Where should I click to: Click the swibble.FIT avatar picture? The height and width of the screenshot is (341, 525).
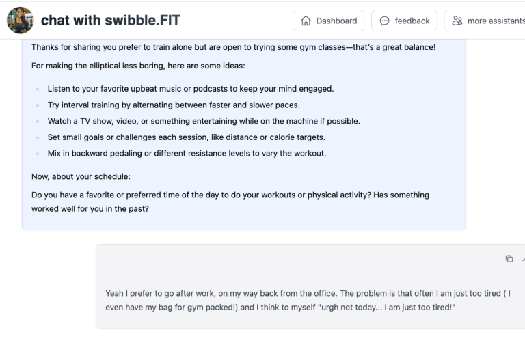click(20, 21)
